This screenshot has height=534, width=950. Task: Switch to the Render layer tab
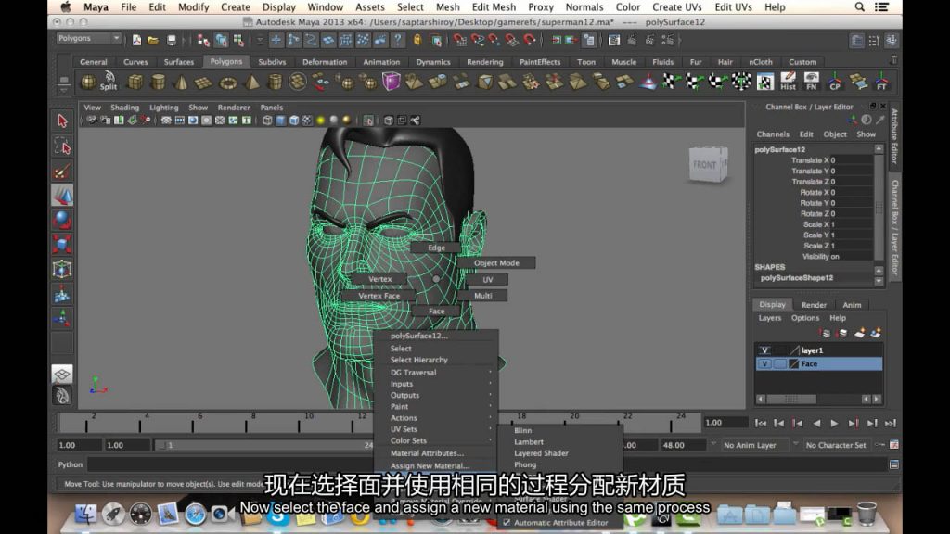[814, 305]
